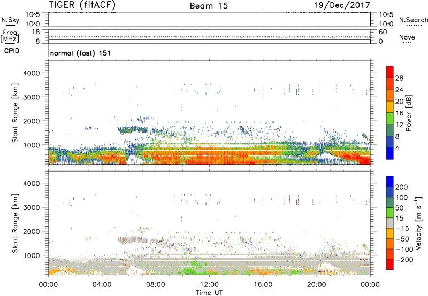Pick the yellow 16–20 dB Power colorbar segment
This screenshot has height=296, width=428.
click(x=390, y=107)
